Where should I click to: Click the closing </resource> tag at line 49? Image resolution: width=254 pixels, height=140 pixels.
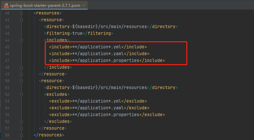click(x=53, y=74)
